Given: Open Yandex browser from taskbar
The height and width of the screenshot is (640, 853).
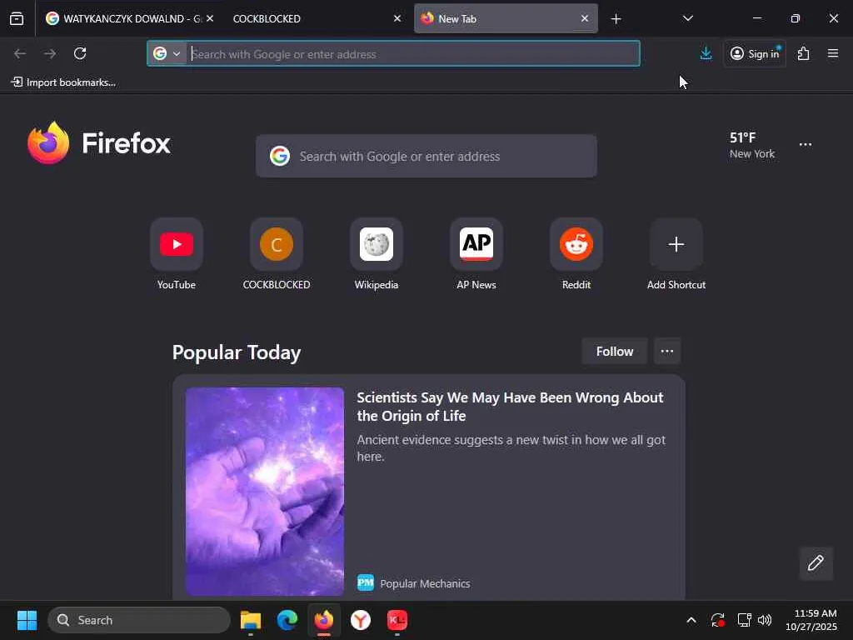Looking at the screenshot, I should (x=361, y=620).
